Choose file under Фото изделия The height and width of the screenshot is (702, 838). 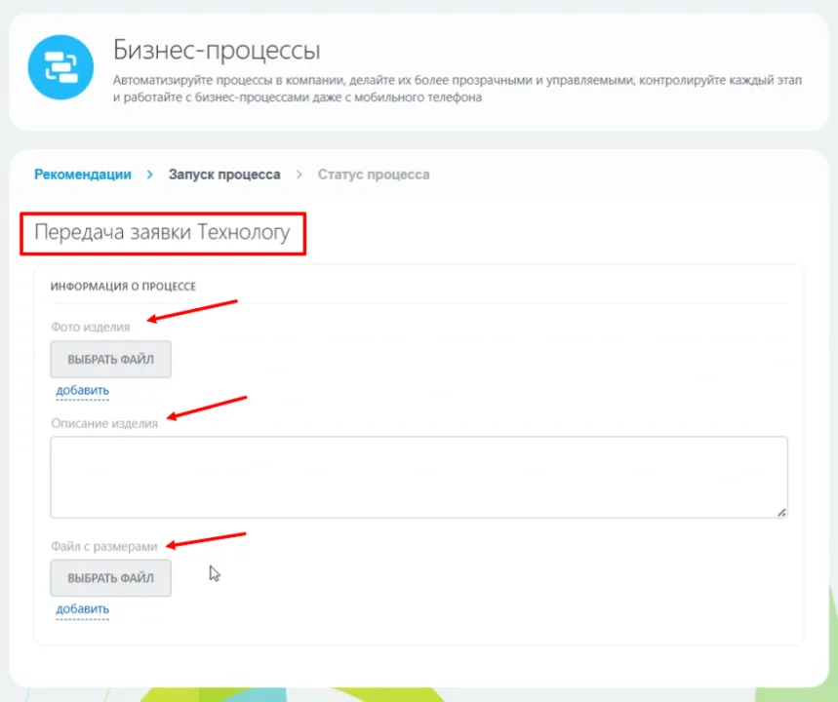point(110,360)
